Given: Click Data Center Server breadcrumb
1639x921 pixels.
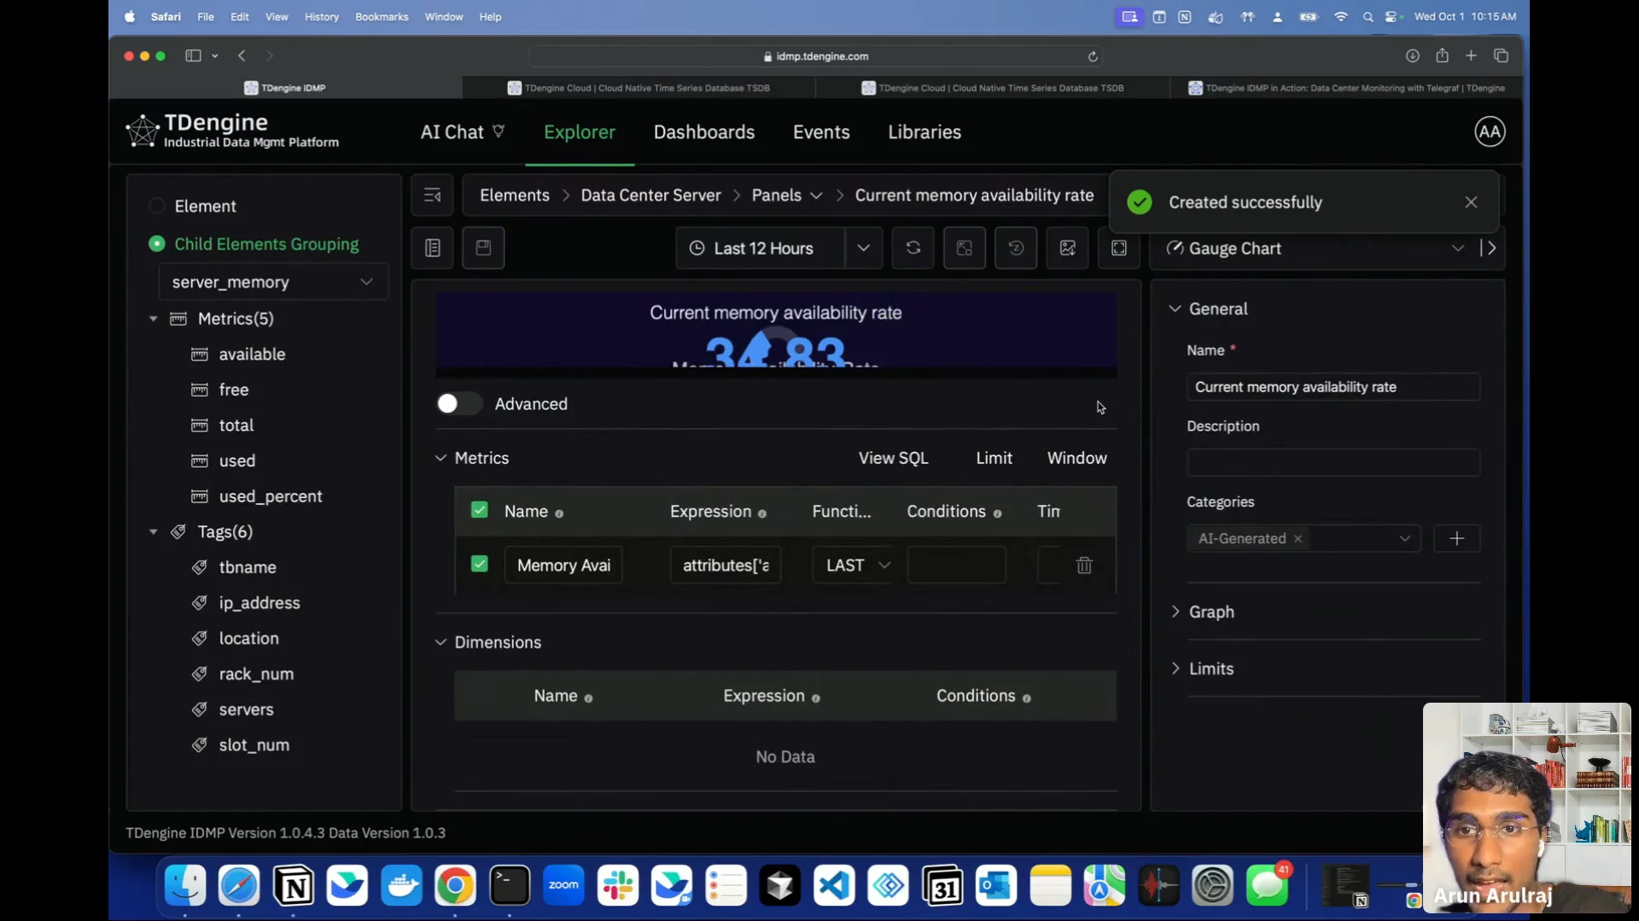Looking at the screenshot, I should coord(650,195).
